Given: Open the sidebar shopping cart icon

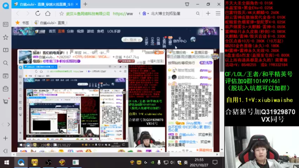Looking at the screenshot, I should coord(6,102).
